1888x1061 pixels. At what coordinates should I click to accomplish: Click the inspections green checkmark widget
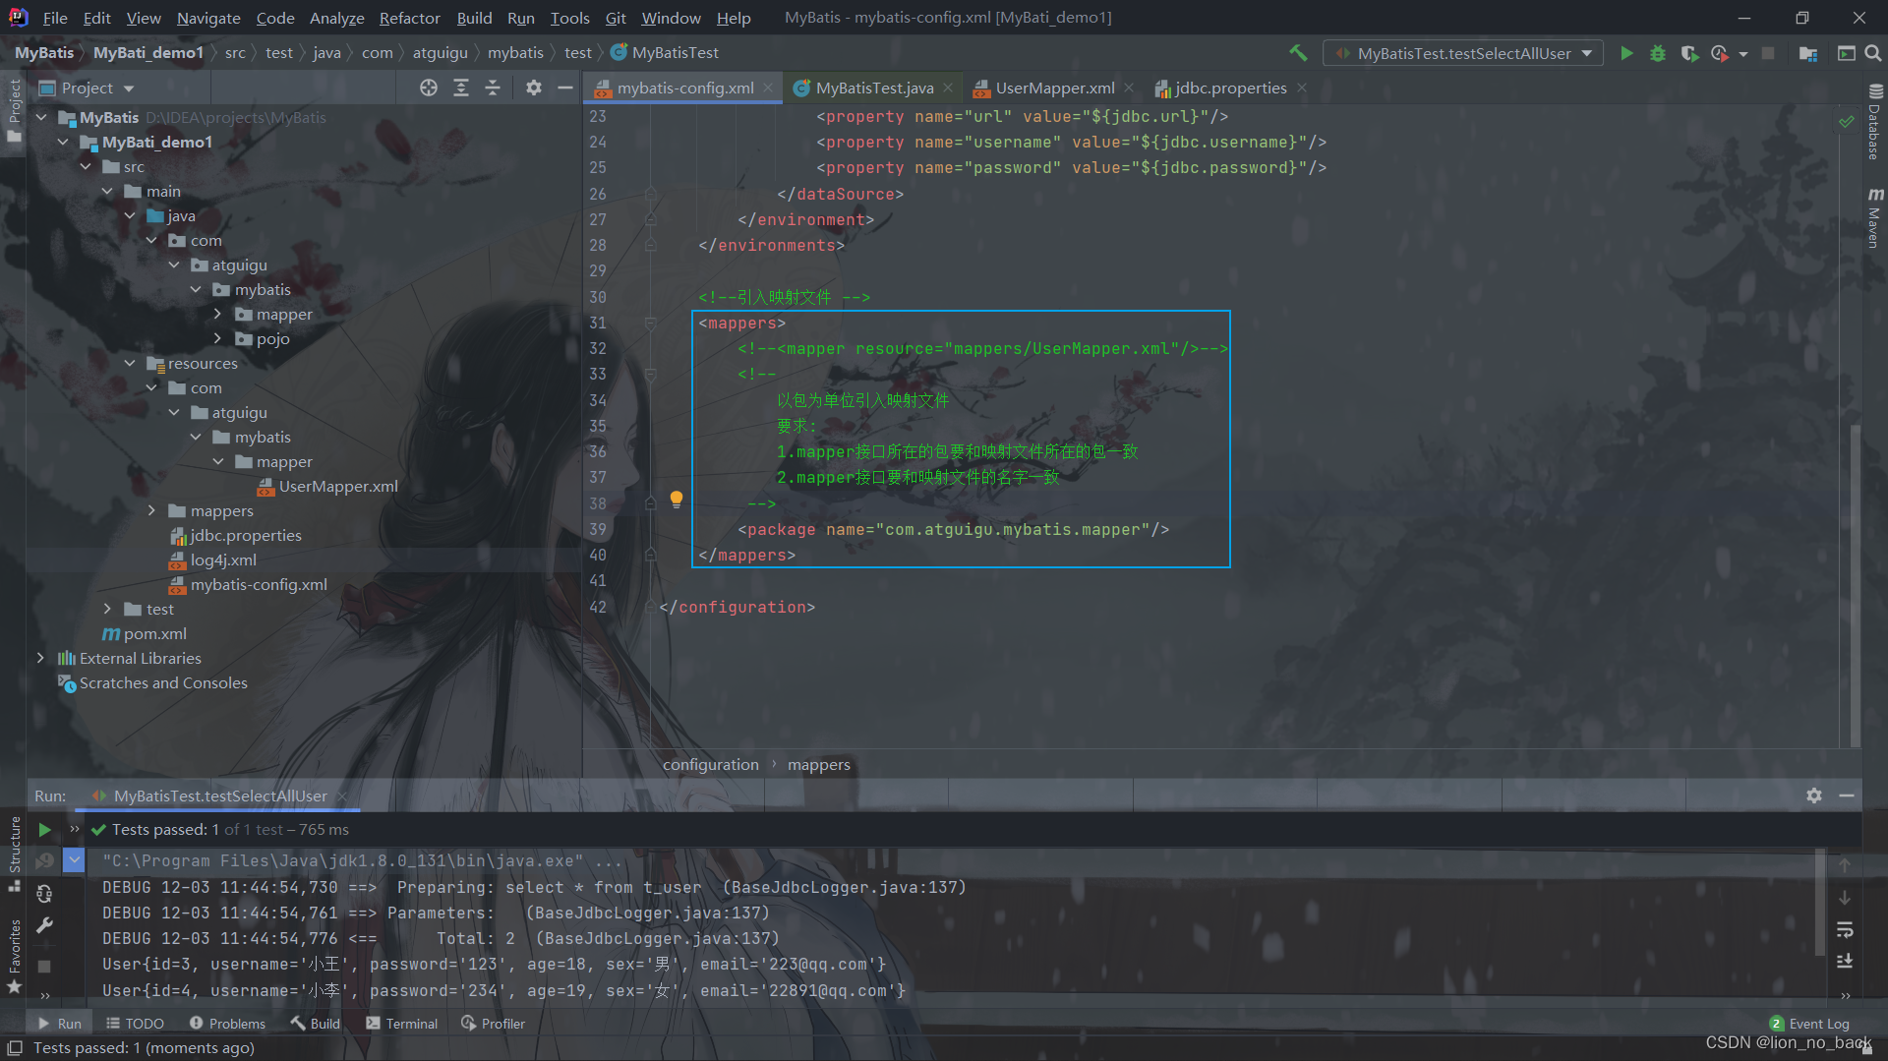[1847, 122]
